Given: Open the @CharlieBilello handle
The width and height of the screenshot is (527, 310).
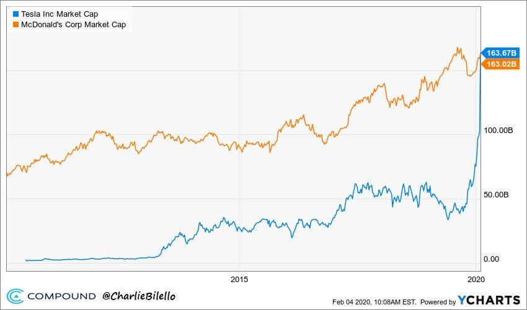Looking at the screenshot, I should (x=138, y=296).
